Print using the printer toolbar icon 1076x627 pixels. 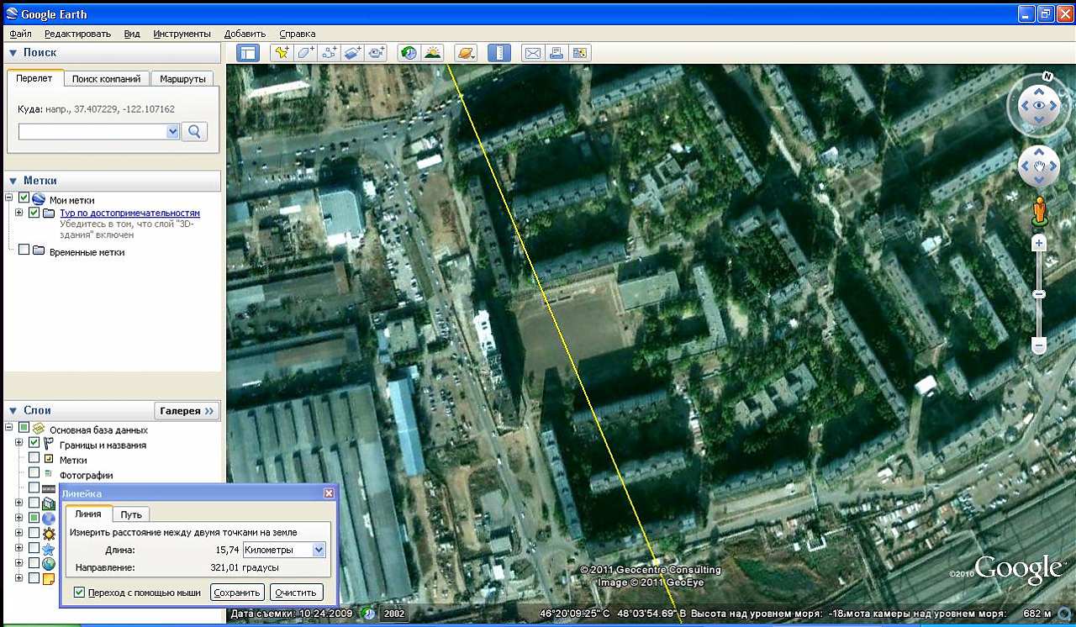(556, 53)
